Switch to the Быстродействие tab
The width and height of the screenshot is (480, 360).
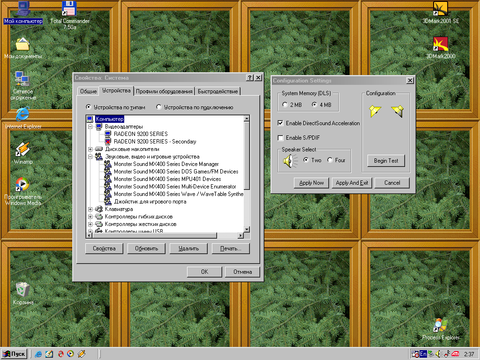point(217,91)
